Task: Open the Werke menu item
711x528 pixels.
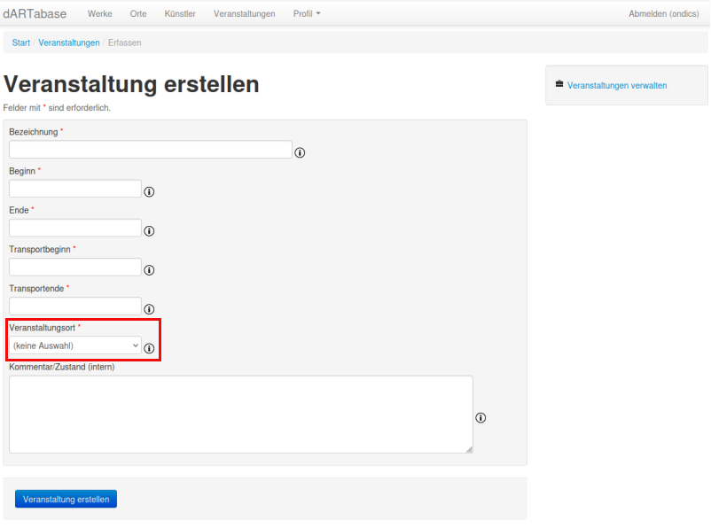Action: pyautogui.click(x=99, y=14)
